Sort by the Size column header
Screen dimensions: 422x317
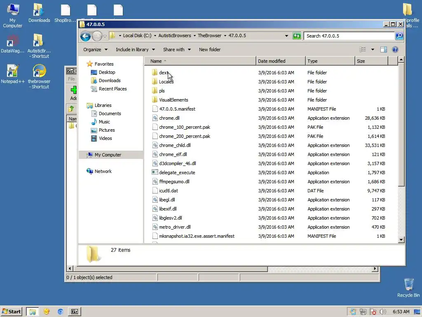[x=371, y=61]
